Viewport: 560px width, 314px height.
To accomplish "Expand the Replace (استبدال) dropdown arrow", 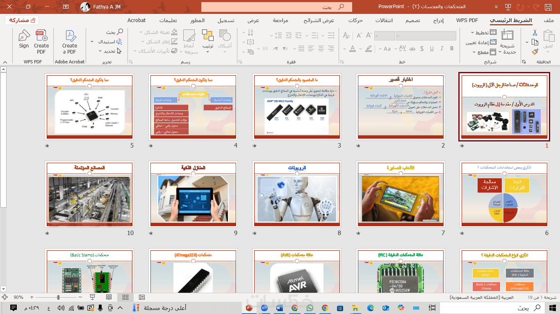I will coord(92,42).
